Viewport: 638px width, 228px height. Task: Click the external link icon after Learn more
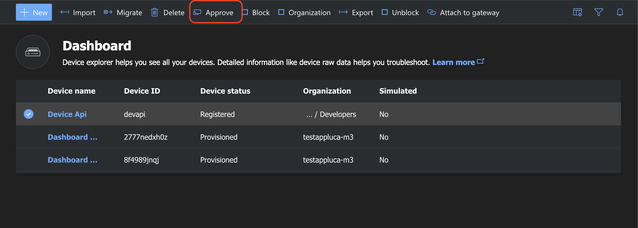click(x=481, y=61)
